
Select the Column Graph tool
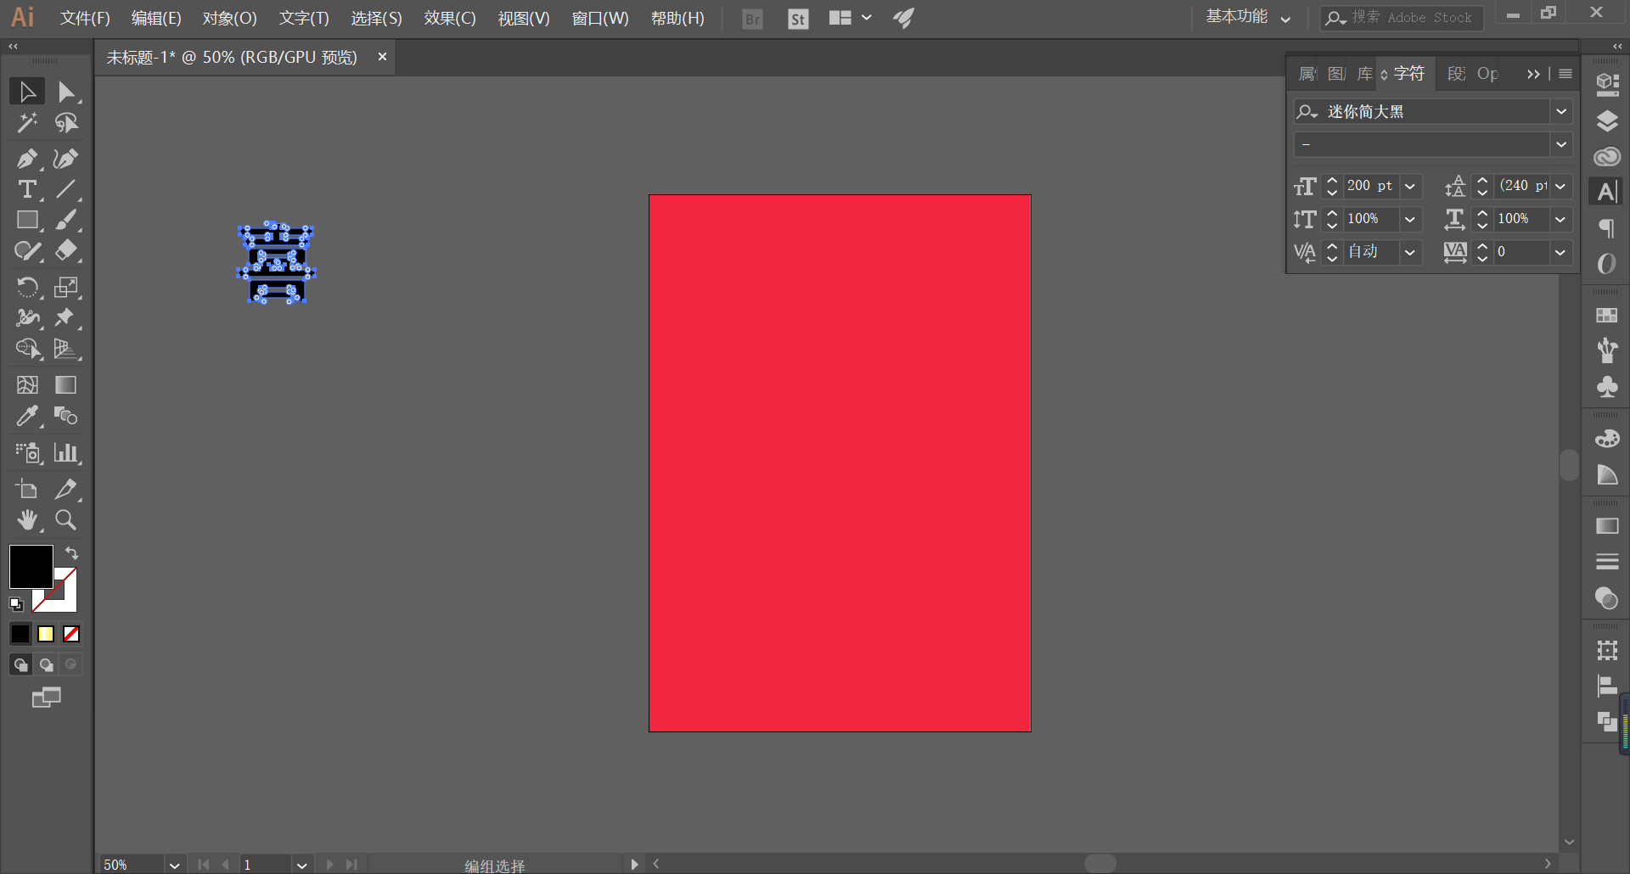pyautogui.click(x=66, y=452)
